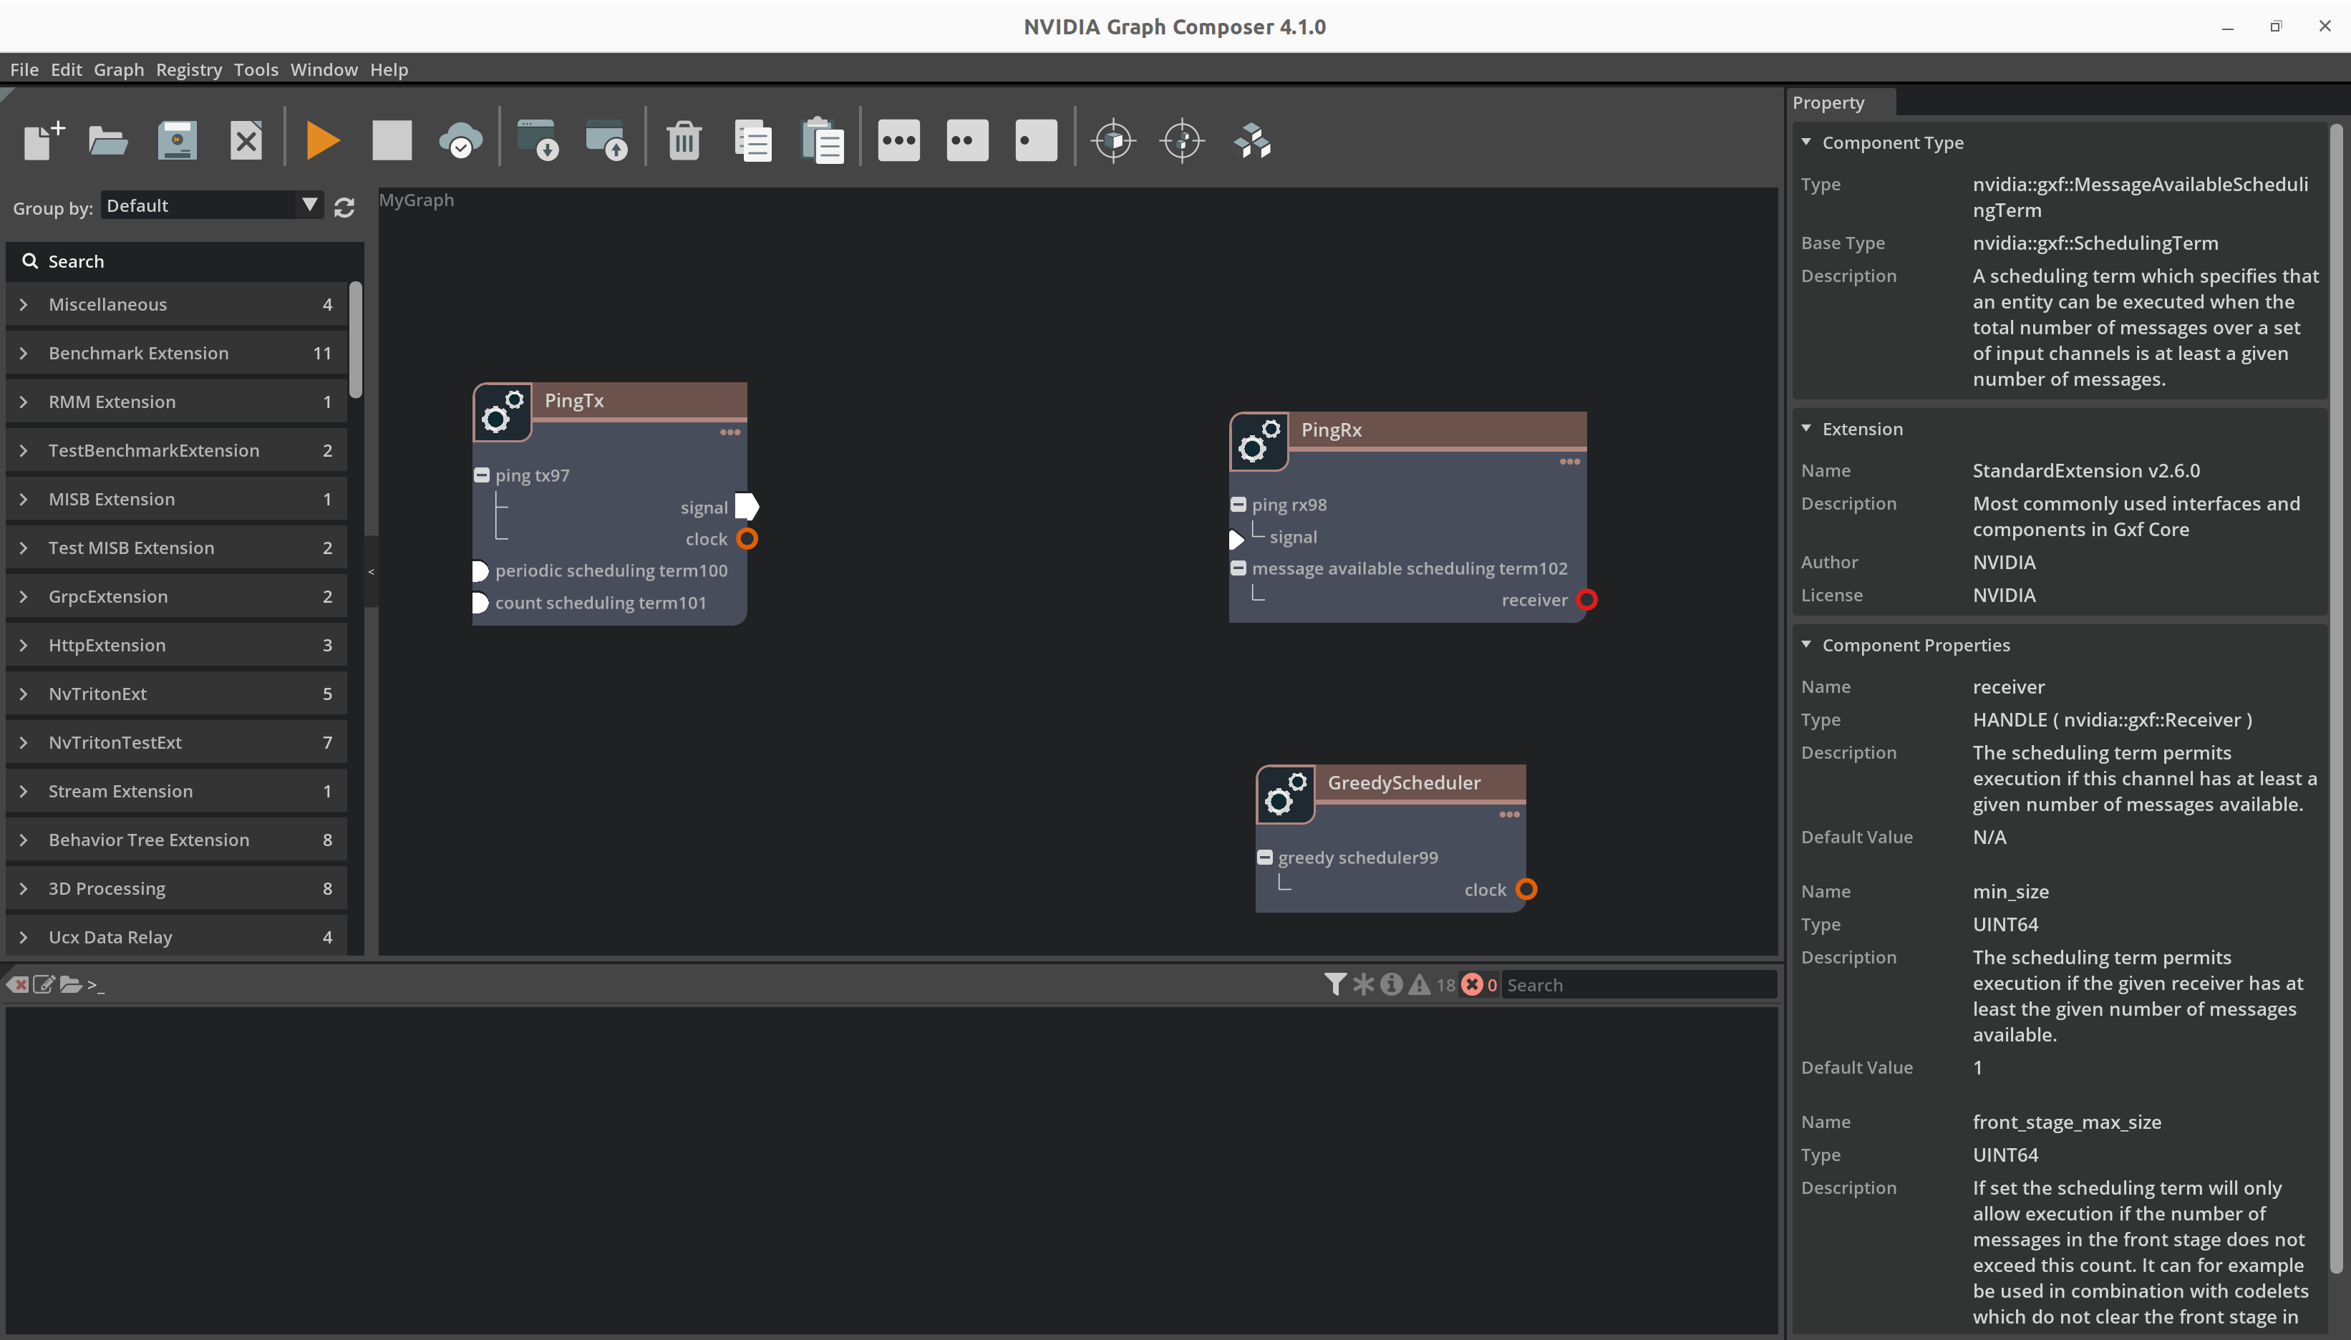
Task: Open the Group by Default dropdown
Action: tap(213, 205)
